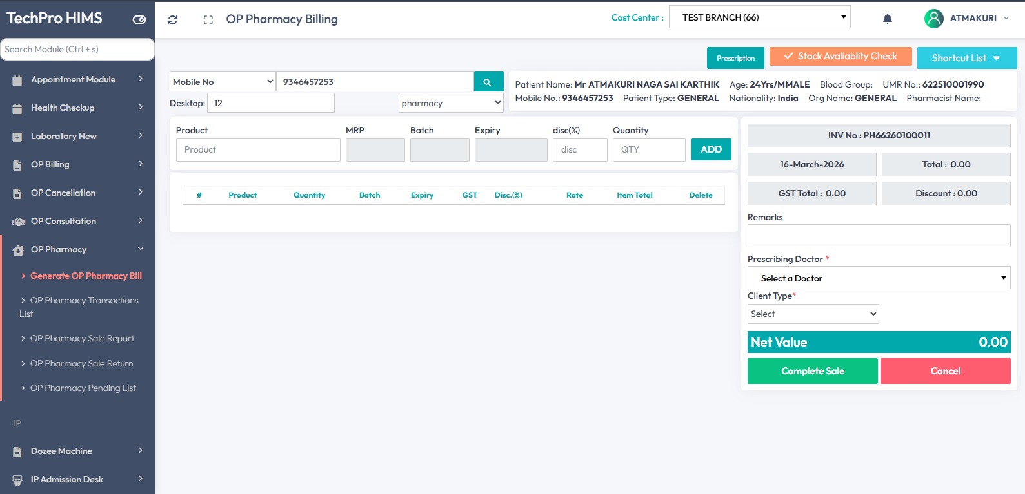The image size is (1025, 494).
Task: Open OP Pharmacy Sale Report
Action: click(82, 339)
